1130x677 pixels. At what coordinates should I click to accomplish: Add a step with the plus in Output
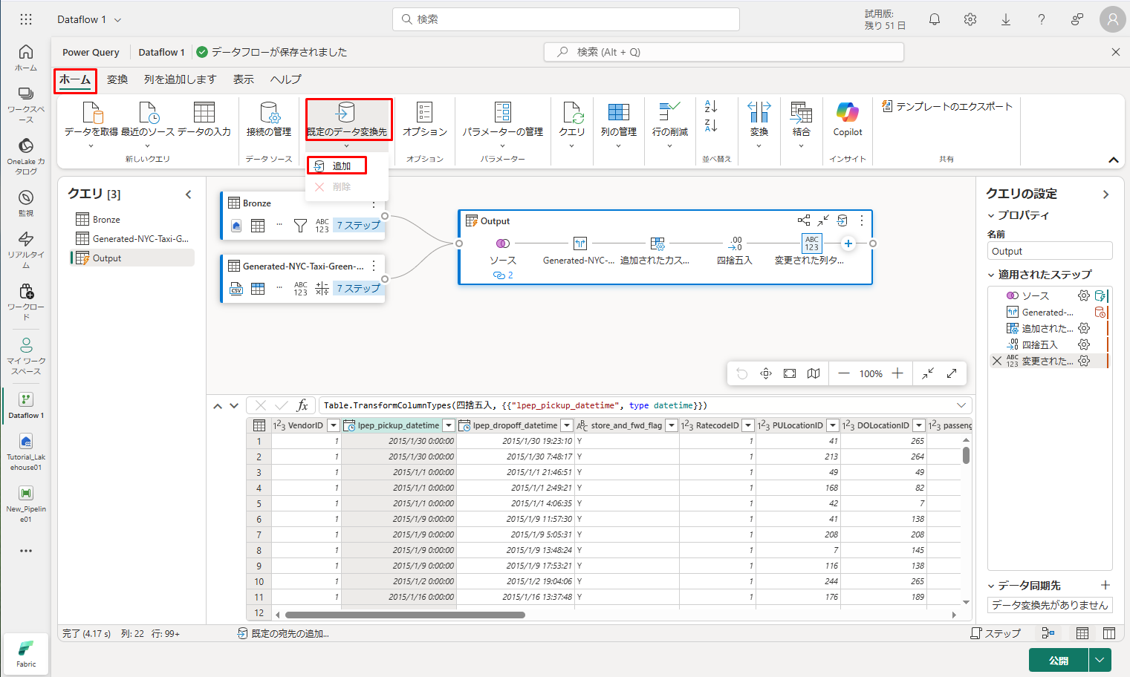[x=848, y=243]
